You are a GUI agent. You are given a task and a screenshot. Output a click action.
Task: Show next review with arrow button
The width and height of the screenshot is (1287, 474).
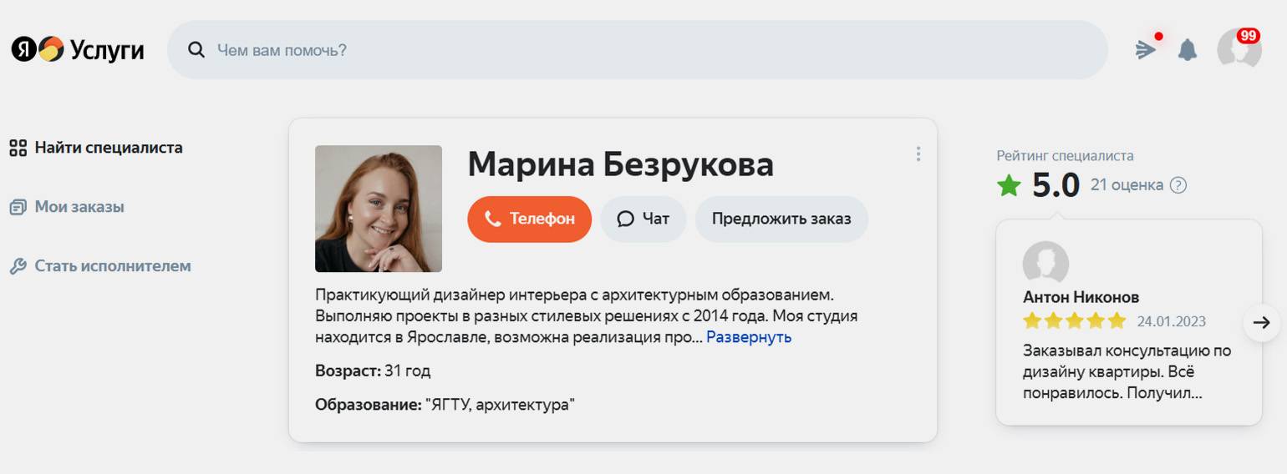(x=1261, y=322)
